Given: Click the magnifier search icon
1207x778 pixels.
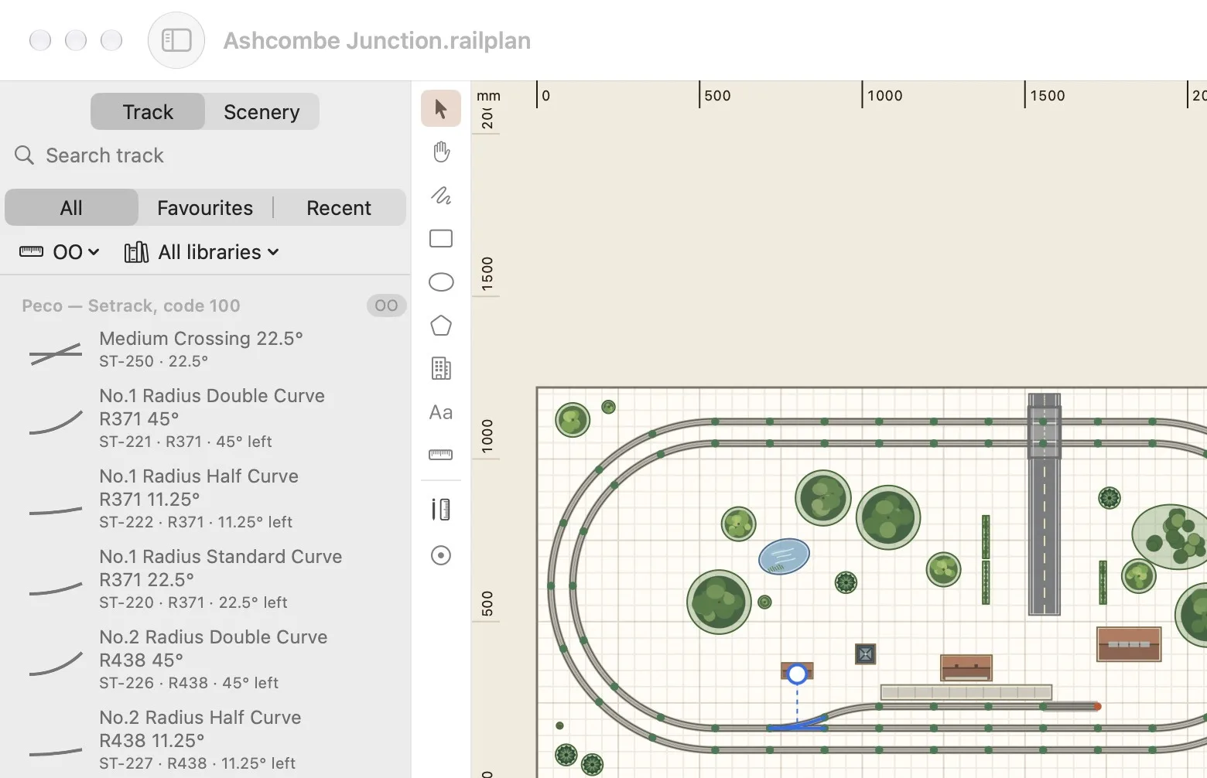Looking at the screenshot, I should point(25,155).
